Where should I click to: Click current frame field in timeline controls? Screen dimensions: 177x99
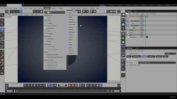[x=62, y=86]
